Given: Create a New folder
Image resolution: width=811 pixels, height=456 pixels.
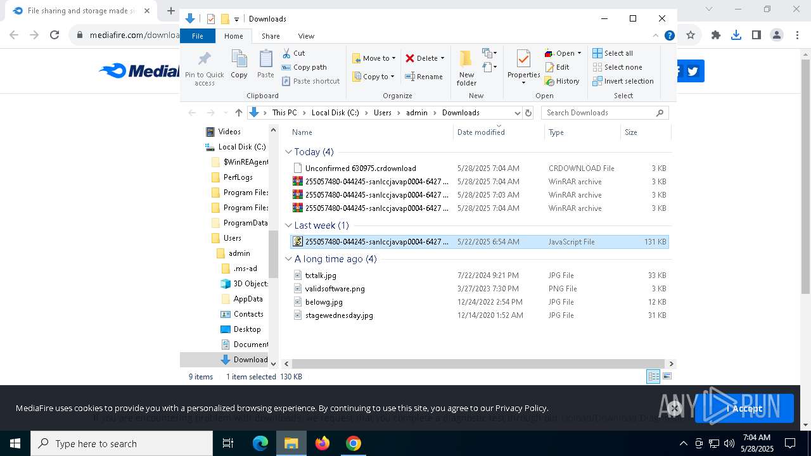Looking at the screenshot, I should tap(466, 68).
